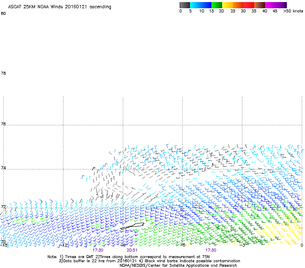
Task: Click the -15 longitude axis label
Action: [x=4, y=245]
